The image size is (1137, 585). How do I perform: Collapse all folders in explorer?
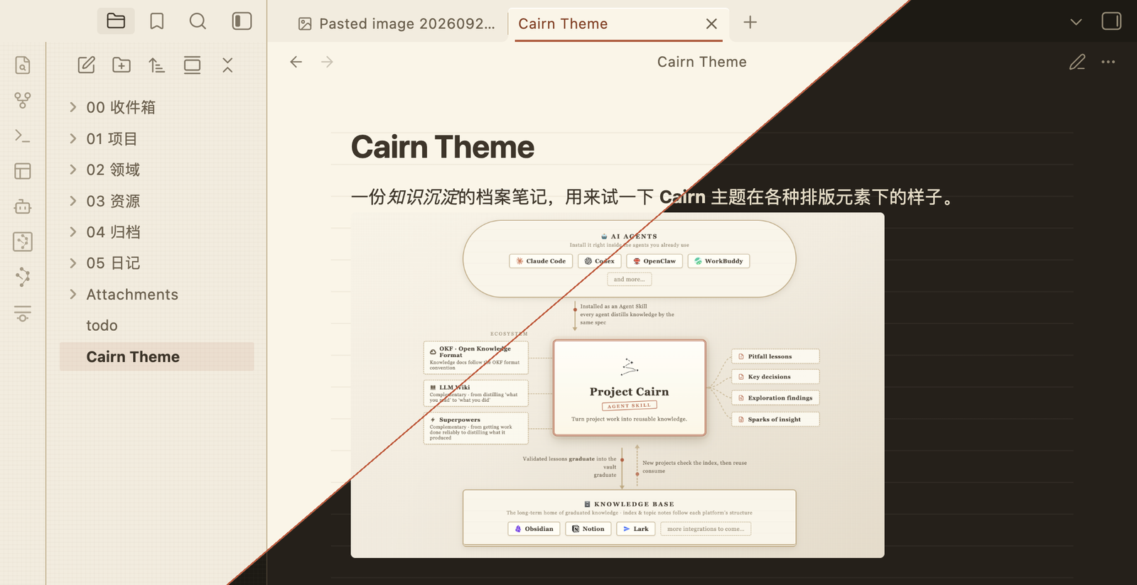(227, 65)
